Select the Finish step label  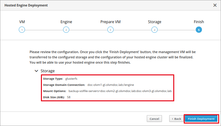199,22
